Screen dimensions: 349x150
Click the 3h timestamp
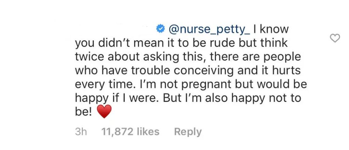tap(81, 132)
